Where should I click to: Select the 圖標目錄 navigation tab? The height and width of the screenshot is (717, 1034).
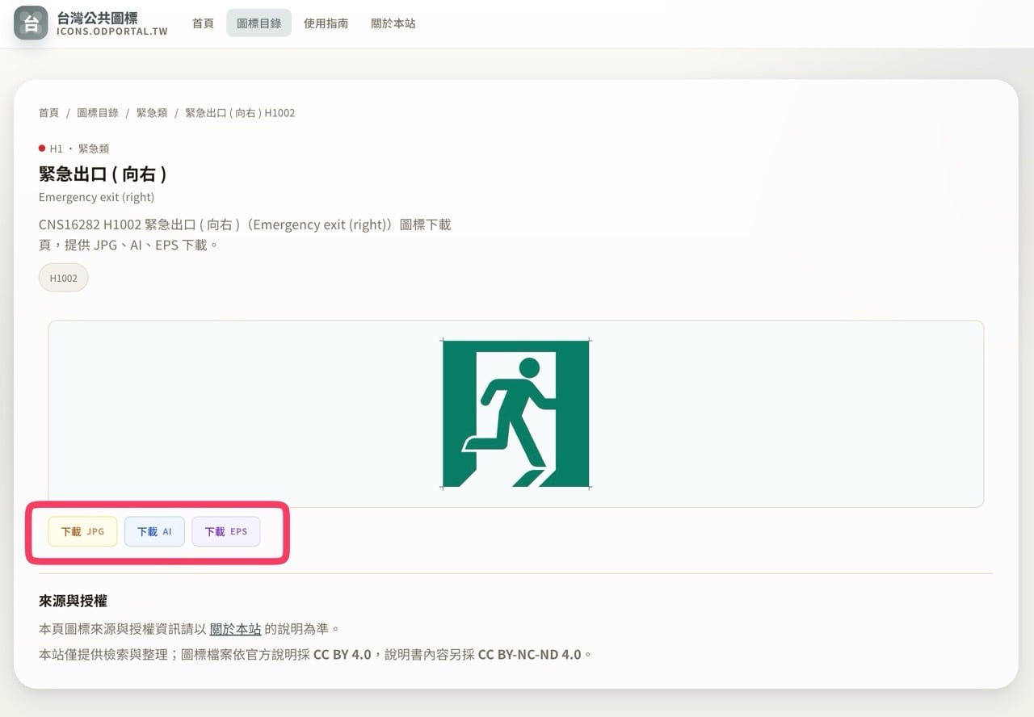click(x=258, y=23)
